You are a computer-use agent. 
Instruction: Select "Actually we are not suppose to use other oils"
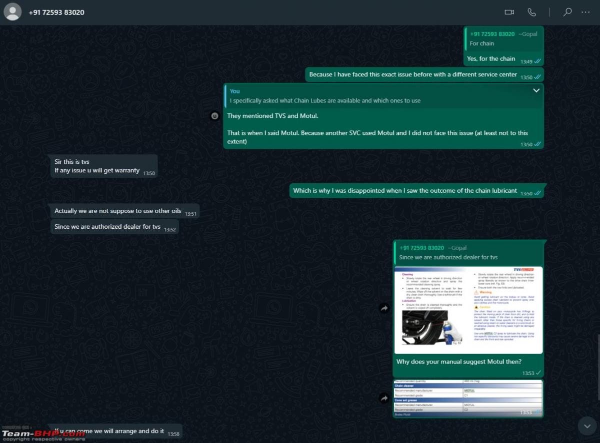[x=118, y=211]
